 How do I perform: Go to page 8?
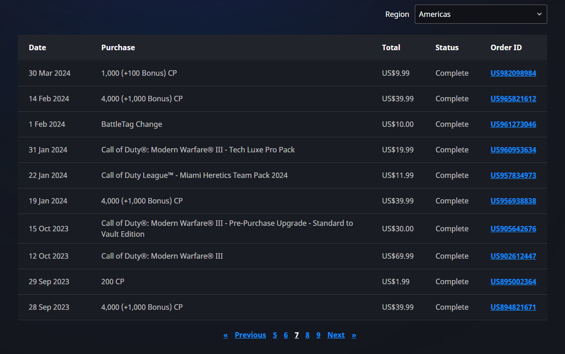tap(308, 335)
